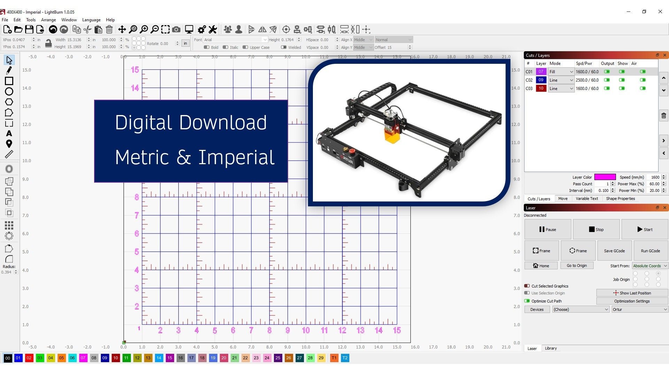Open the Arrange menu
This screenshot has width=669, height=366.
click(x=48, y=20)
